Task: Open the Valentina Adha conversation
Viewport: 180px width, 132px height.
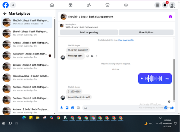Action: 27,78
